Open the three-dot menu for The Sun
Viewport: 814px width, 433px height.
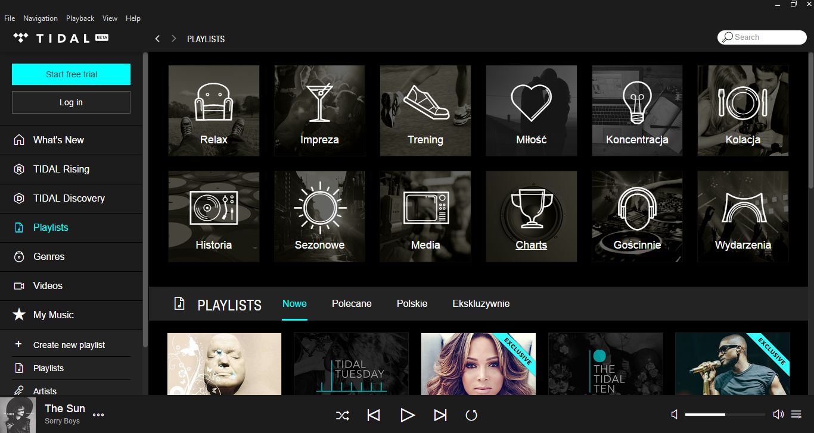(x=98, y=415)
